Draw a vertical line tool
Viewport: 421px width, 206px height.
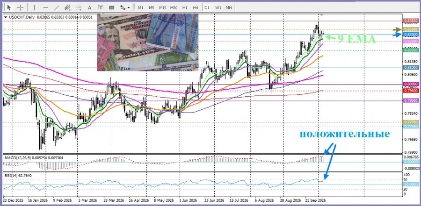tap(34, 7)
